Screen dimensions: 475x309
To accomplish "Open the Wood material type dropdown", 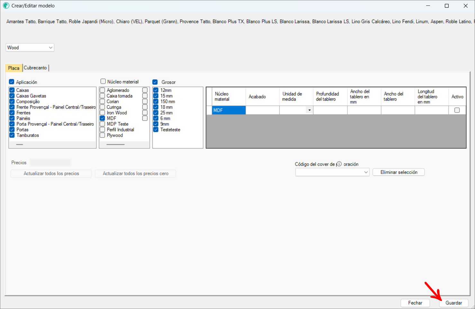I will 30,48.
